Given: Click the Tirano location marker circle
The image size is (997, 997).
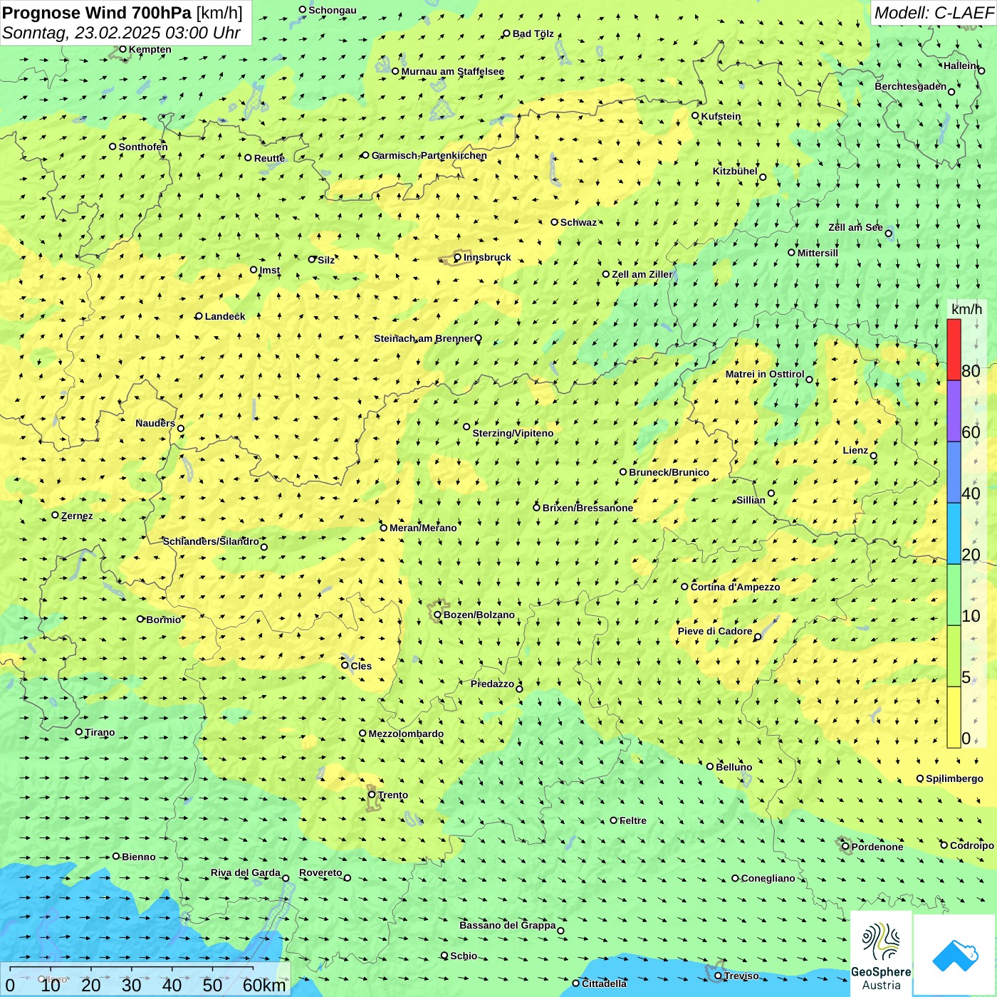Looking at the screenshot, I should point(79,732).
